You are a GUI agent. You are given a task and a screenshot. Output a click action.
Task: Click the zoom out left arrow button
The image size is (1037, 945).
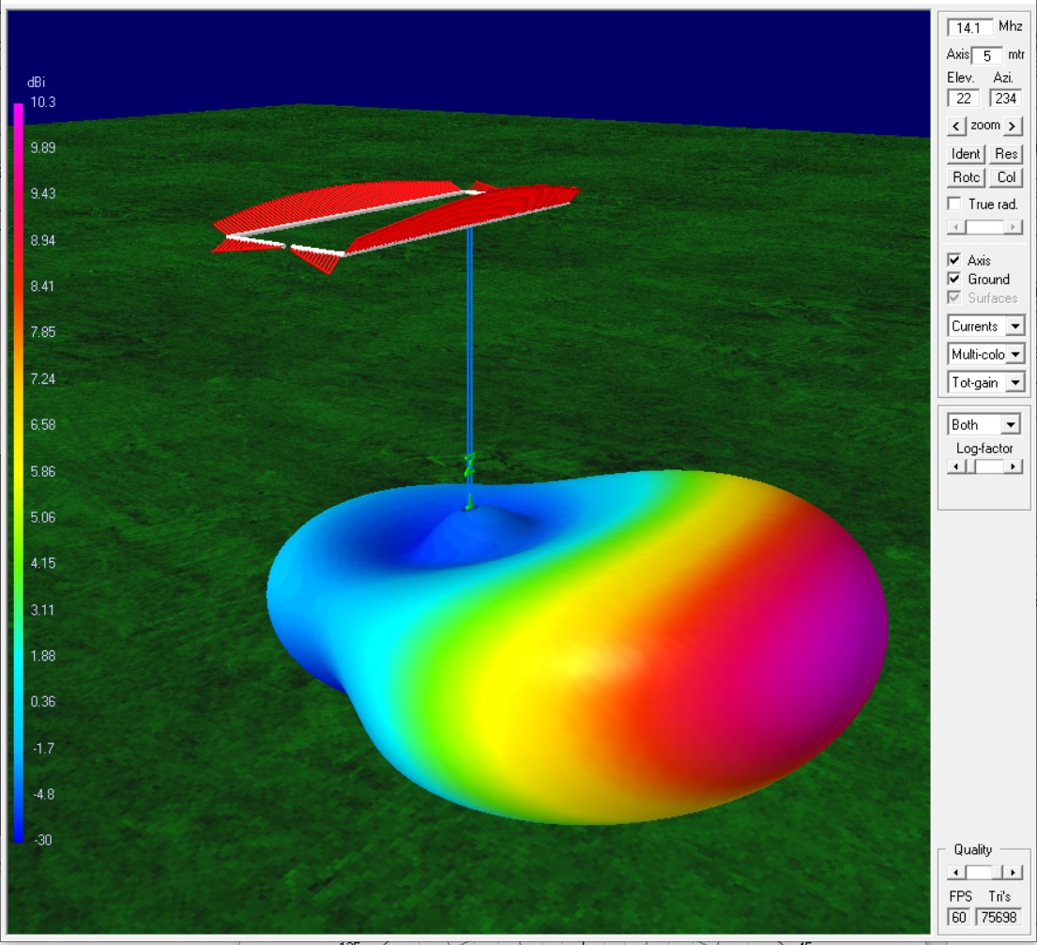(956, 126)
